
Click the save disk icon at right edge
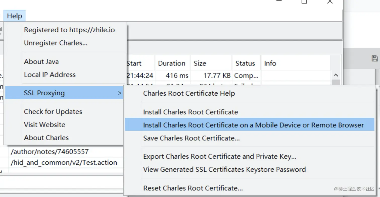pos(374,58)
